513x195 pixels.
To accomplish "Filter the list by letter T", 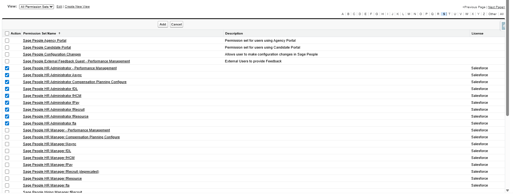I will click(449, 14).
